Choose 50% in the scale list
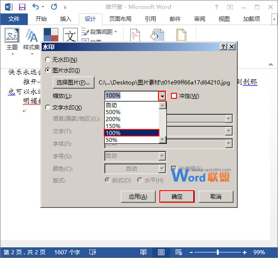Image resolution: width=278 pixels, height=258 pixels. pos(132,140)
